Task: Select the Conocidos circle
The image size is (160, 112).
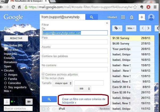Action: [14, 83]
